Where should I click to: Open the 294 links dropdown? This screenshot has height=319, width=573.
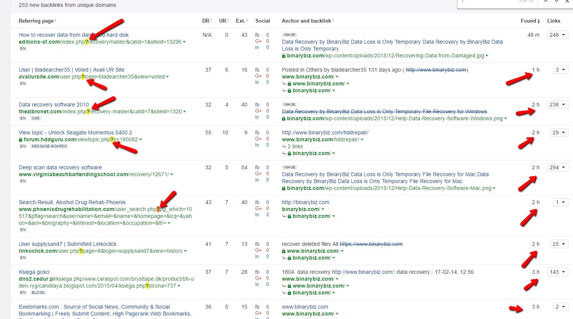click(x=557, y=167)
